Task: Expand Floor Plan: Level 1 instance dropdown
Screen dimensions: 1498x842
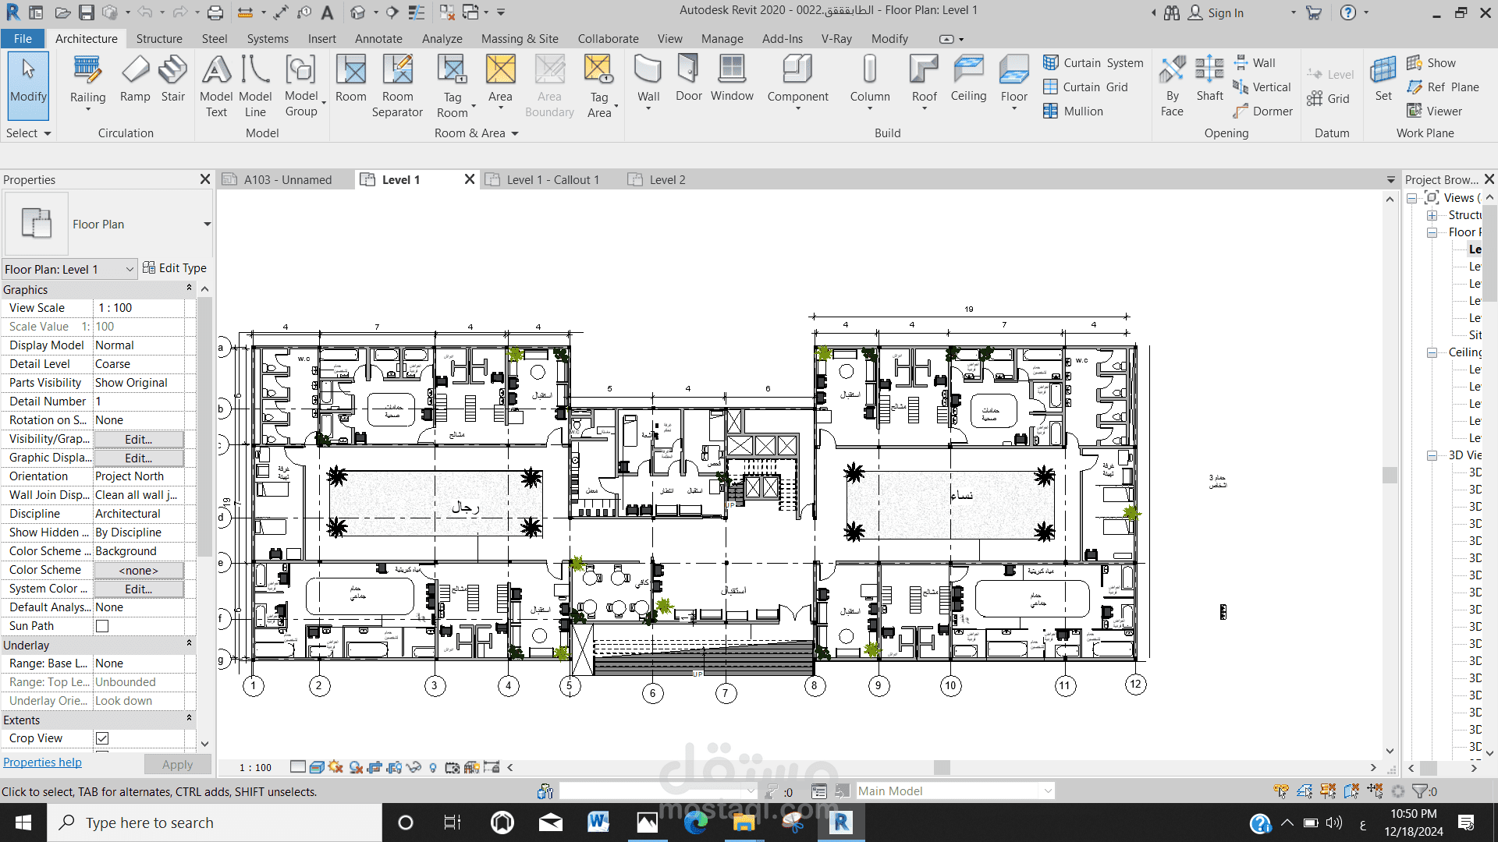Action: [x=130, y=270]
